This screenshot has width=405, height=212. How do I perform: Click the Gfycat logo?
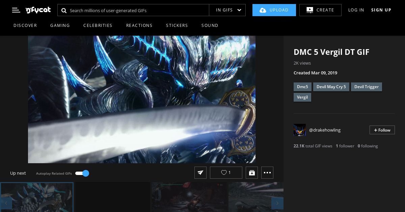[38, 10]
